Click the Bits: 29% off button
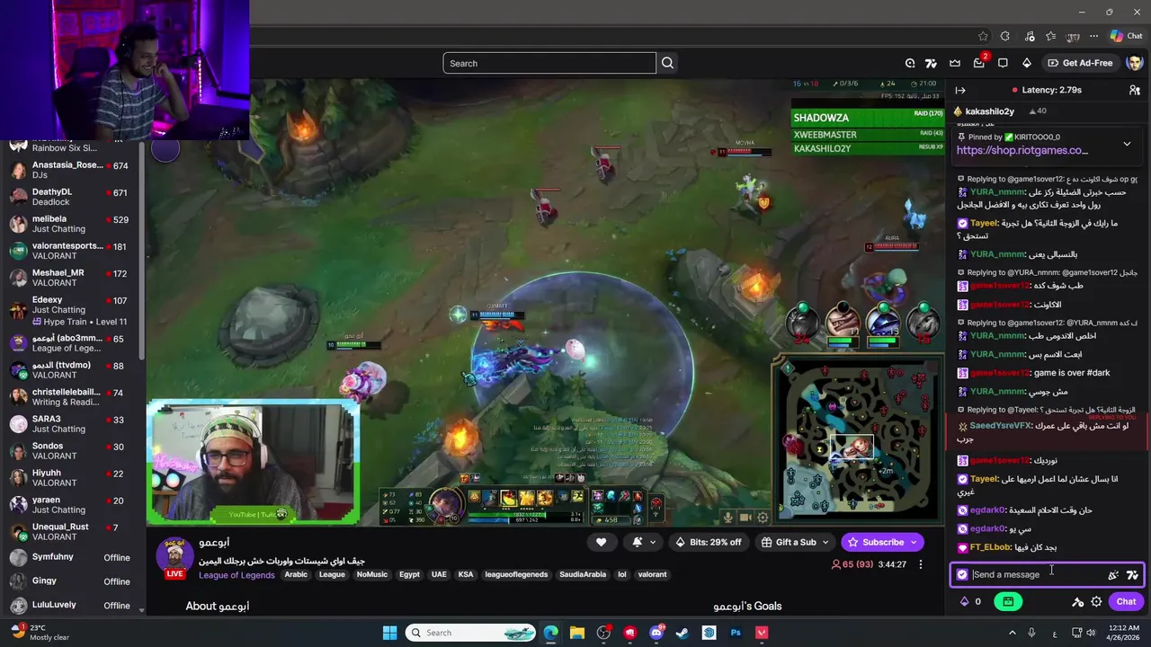 coord(707,542)
